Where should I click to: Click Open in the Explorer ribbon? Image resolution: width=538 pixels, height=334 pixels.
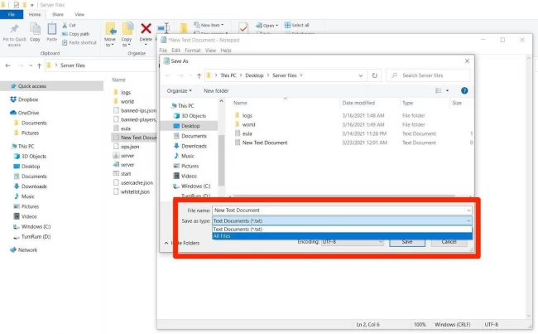[267, 26]
